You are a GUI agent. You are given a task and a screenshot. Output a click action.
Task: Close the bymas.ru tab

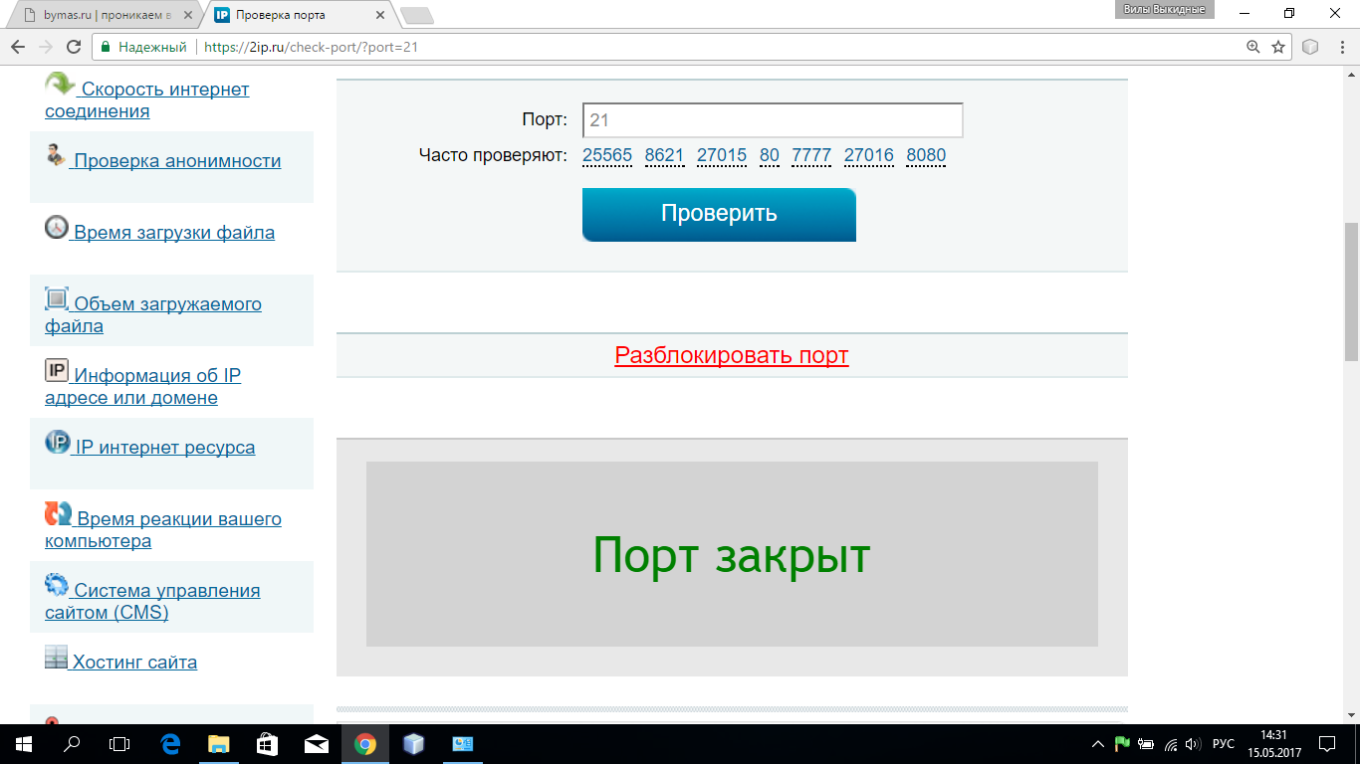[188, 15]
